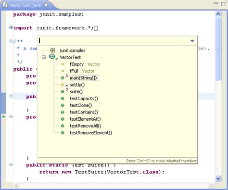This screenshot has height=190, width=228.
Task: Click the folded-region box after import line
Action: 96,28
